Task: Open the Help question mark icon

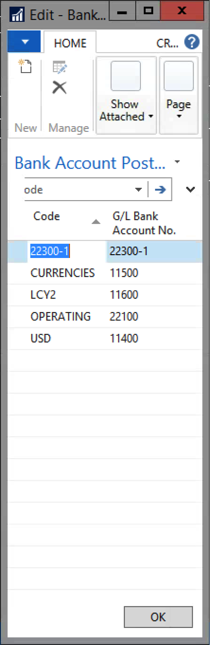Action: pyautogui.click(x=191, y=43)
